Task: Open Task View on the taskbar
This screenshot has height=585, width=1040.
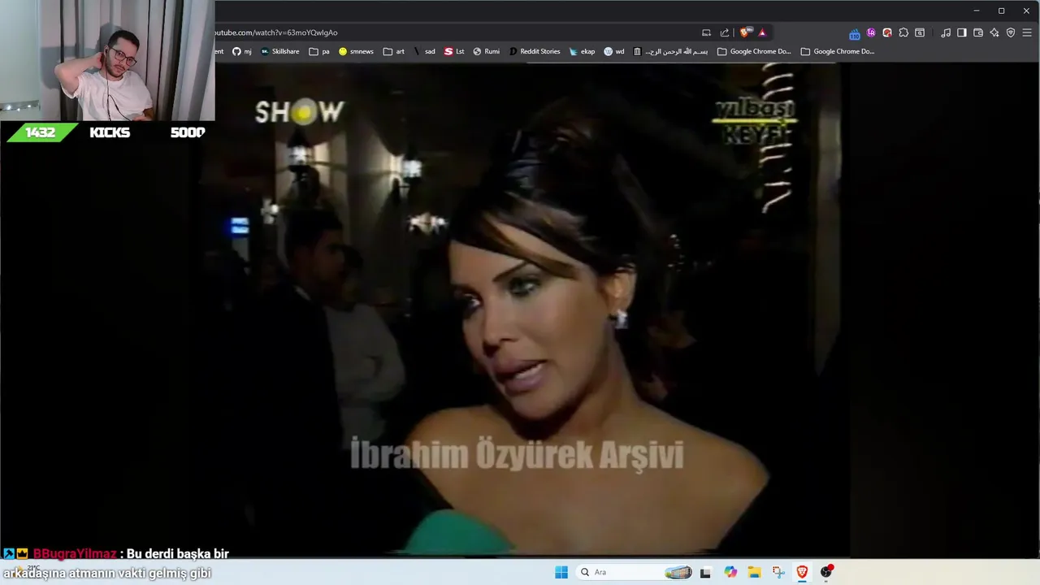Action: click(705, 572)
